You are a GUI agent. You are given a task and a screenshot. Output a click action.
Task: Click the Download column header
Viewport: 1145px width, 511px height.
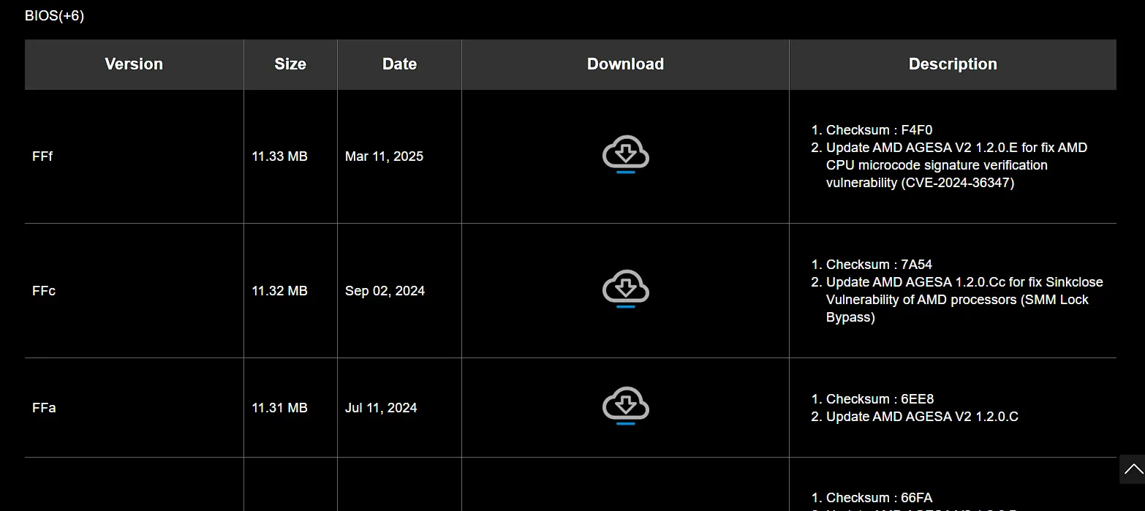point(625,64)
